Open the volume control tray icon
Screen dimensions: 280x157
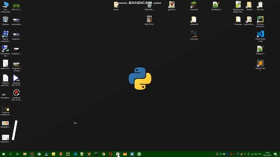tap(255, 154)
